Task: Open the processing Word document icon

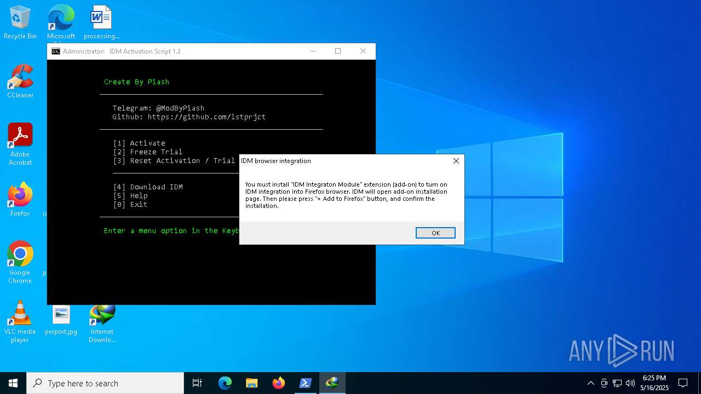Action: click(x=101, y=22)
